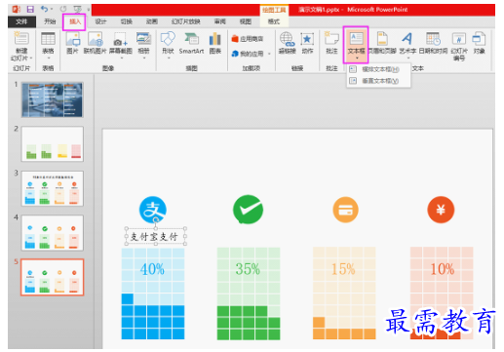Screen dimensions: 504x352
Task: Open the 文件 (File) tab
Action: [x=21, y=21]
